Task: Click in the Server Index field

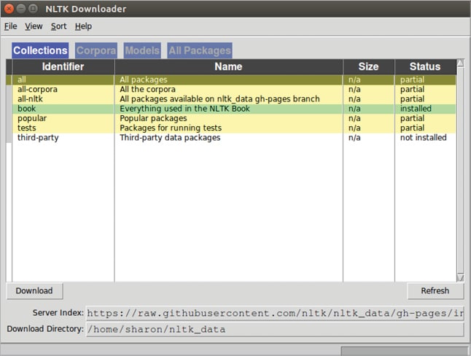Action: [x=275, y=313]
